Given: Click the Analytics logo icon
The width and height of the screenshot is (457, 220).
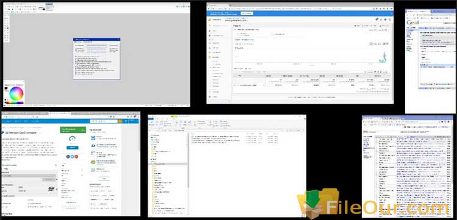Looking at the screenshot, I should [x=210, y=19].
